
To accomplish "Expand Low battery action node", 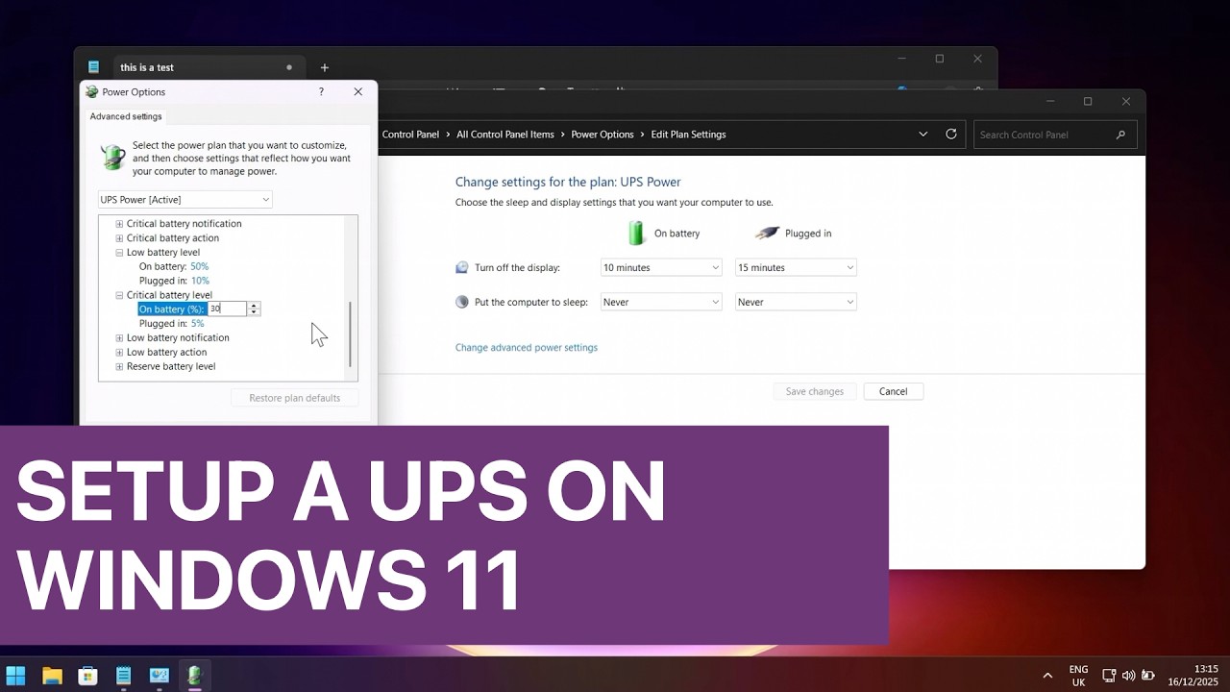I will pos(119,352).
